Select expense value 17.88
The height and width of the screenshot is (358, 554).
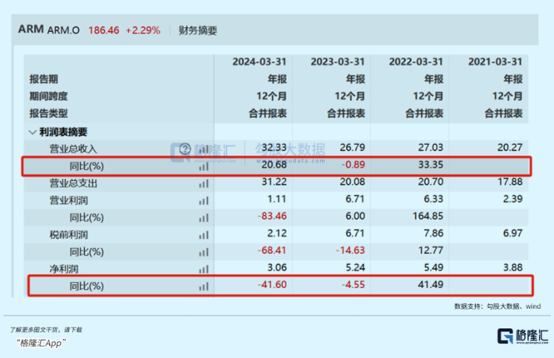click(x=510, y=181)
